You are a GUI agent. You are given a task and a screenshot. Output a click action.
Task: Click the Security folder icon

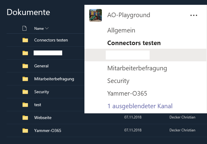click(x=25, y=92)
